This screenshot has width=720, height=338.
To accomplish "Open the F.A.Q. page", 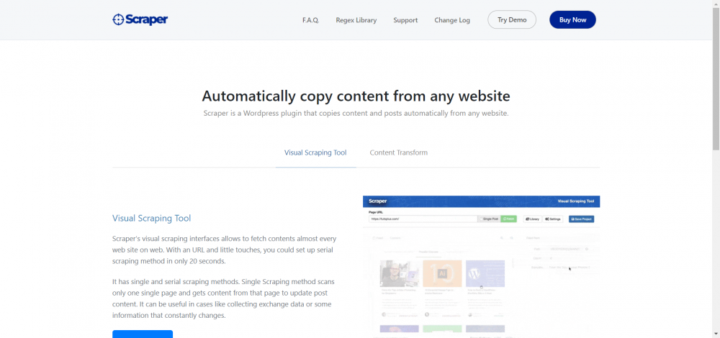I will point(310,20).
